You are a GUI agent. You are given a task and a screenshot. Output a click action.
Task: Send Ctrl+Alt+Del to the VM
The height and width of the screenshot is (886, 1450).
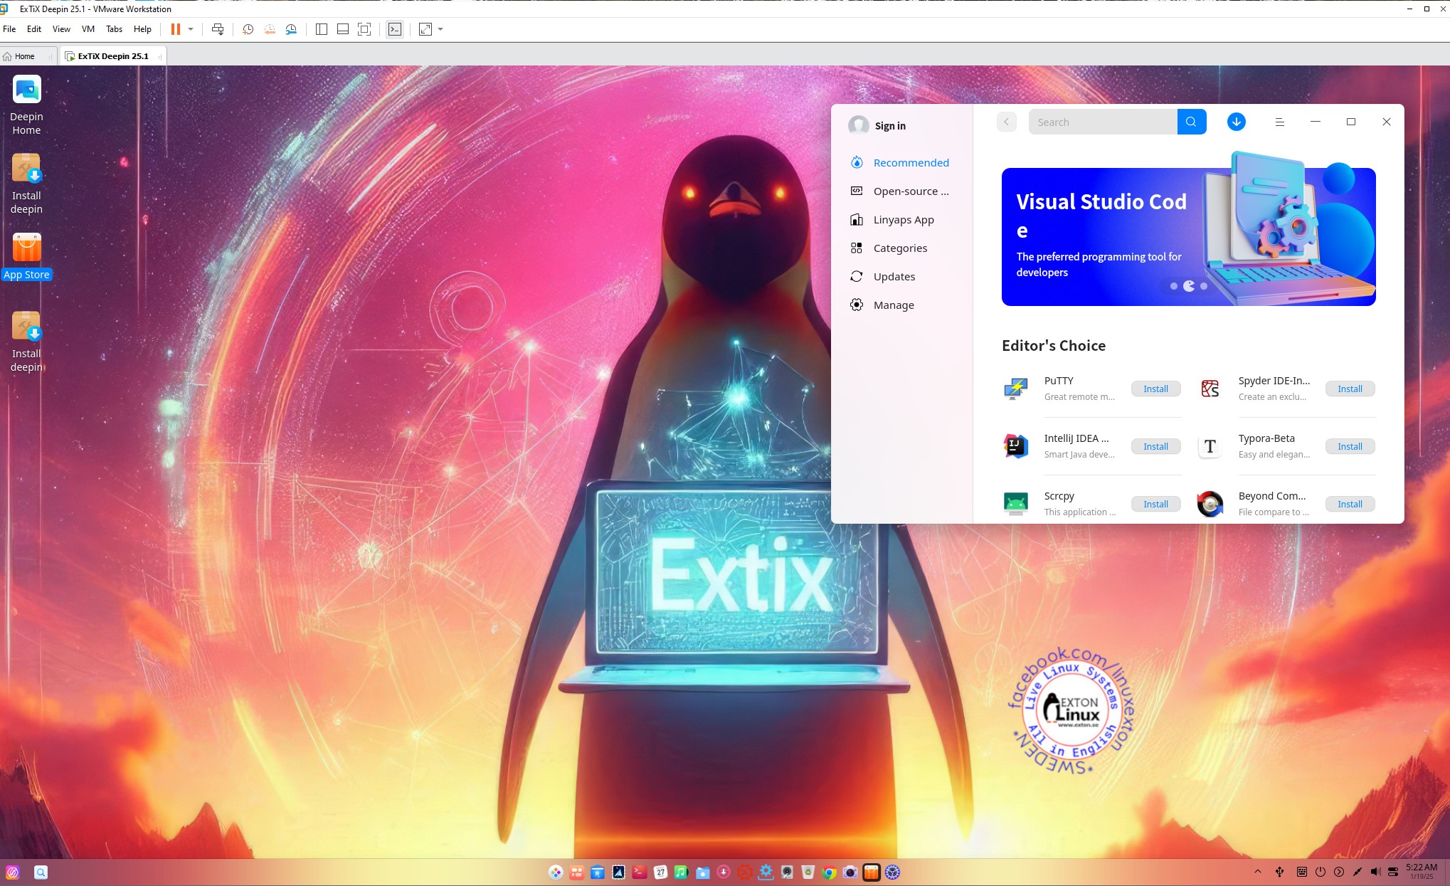click(x=218, y=29)
